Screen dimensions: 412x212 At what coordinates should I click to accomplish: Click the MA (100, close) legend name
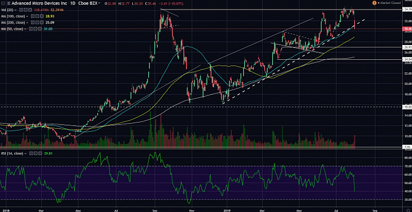(x=13, y=16)
